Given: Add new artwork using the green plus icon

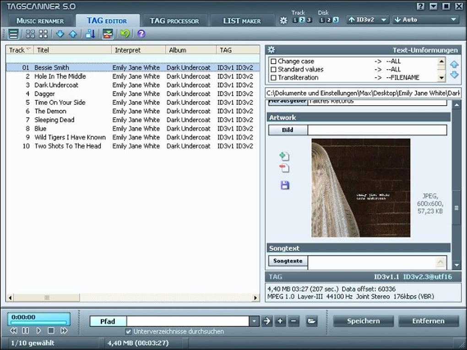Looking at the screenshot, I should 285,156.
